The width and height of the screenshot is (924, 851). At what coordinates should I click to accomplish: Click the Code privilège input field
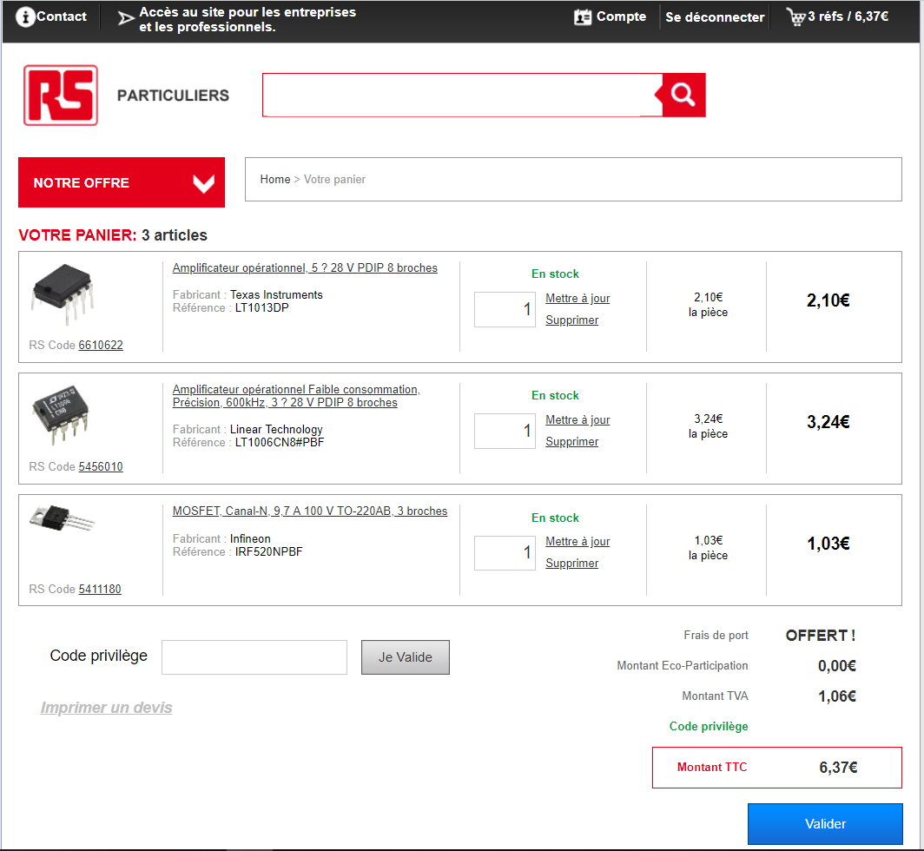coord(254,657)
